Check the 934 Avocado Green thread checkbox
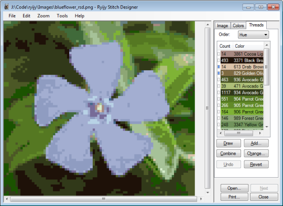The height and width of the screenshot is (206, 283). pyautogui.click(x=219, y=92)
